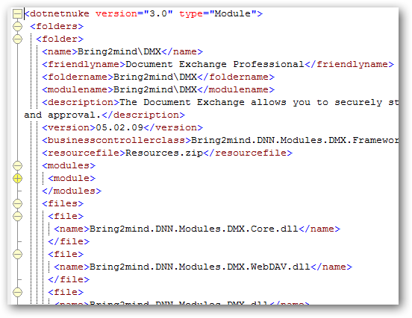
Task: Collapse the folders node
Action: 17,26
